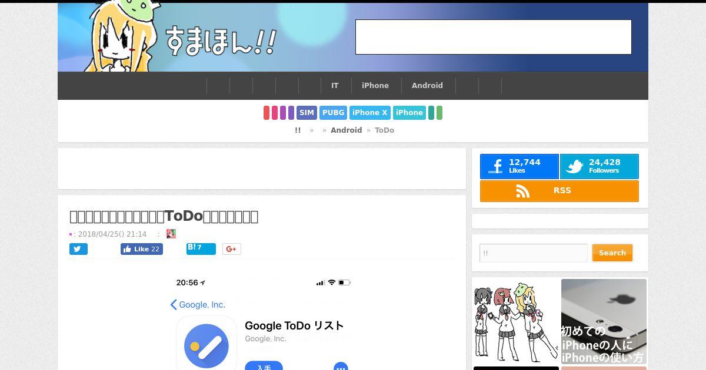
Task: Select the cyan iPhone tag
Action: pyautogui.click(x=409, y=113)
